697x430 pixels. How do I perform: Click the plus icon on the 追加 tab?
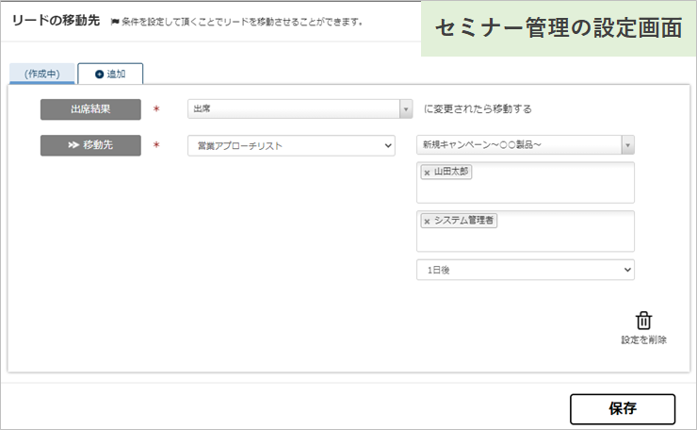(99, 74)
